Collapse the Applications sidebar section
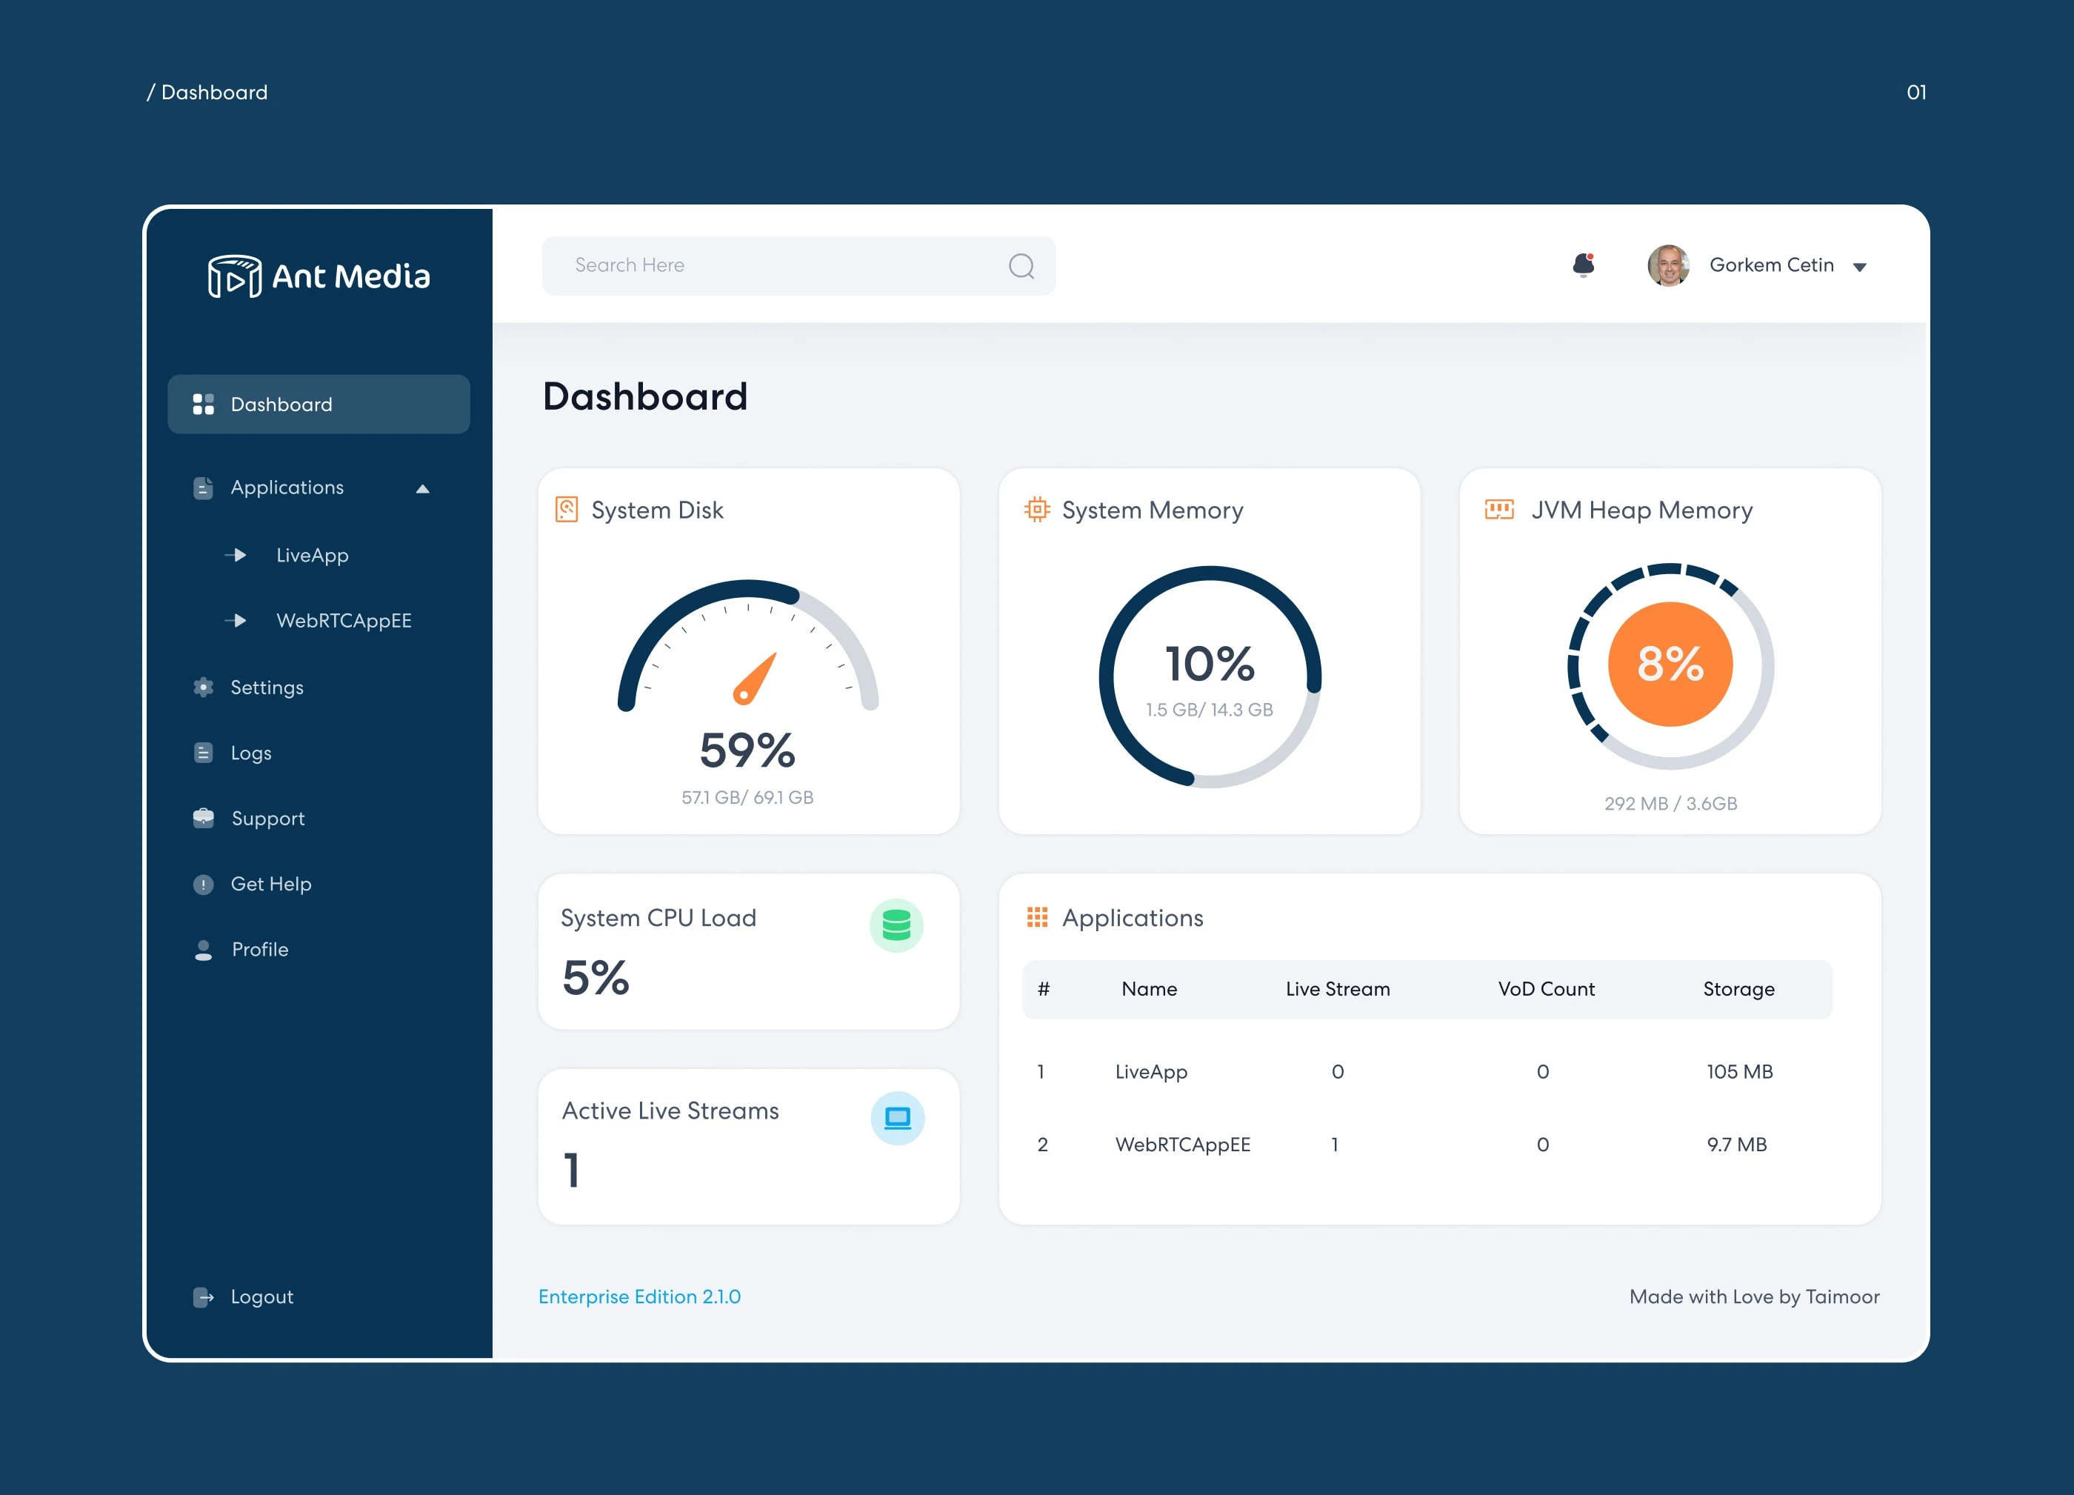Image resolution: width=2074 pixels, height=1495 pixels. tap(421, 488)
